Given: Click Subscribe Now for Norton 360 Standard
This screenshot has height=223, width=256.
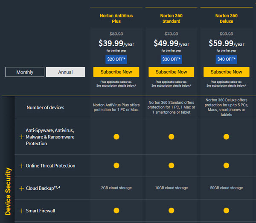Looking at the screenshot, I should tap(171, 72).
